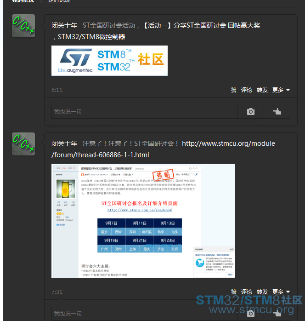Click 评论 on the 8:11 post

[247, 90]
